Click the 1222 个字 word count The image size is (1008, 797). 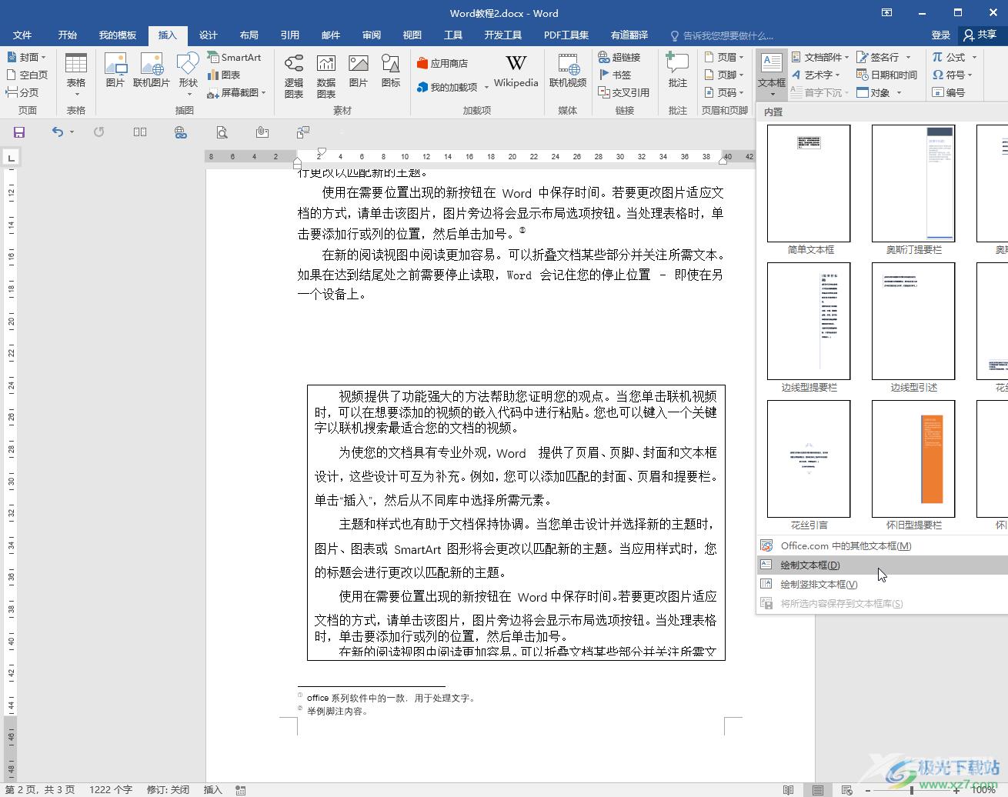coord(111,789)
